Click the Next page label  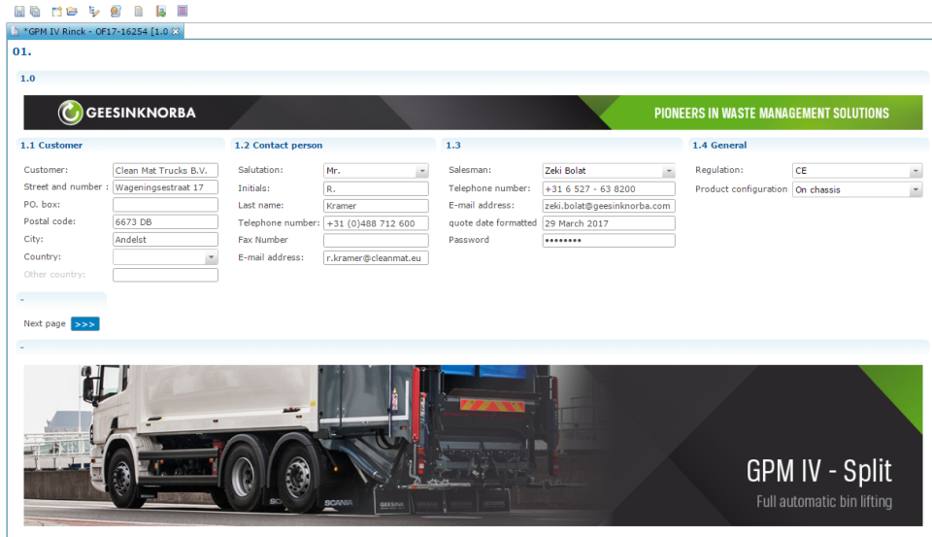(x=45, y=323)
